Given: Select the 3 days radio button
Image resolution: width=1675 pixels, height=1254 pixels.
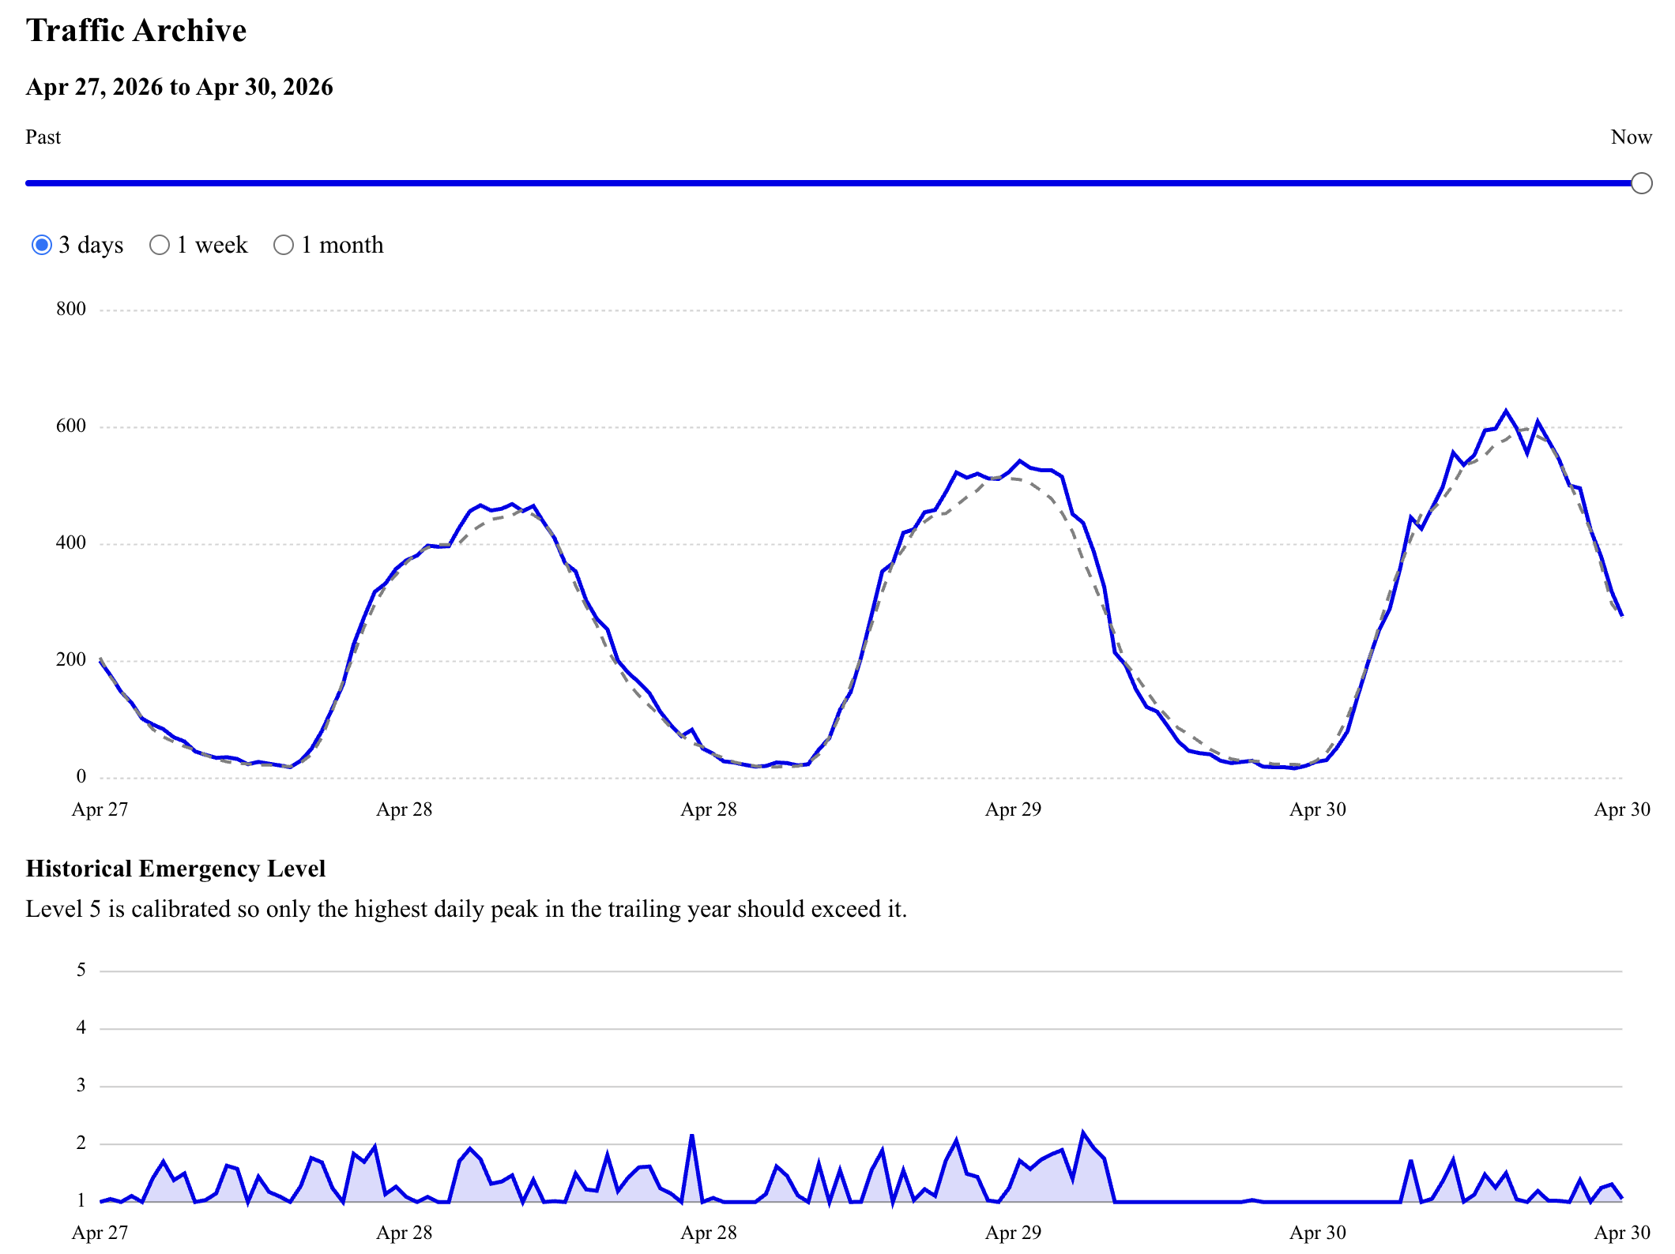Looking at the screenshot, I should (x=42, y=245).
